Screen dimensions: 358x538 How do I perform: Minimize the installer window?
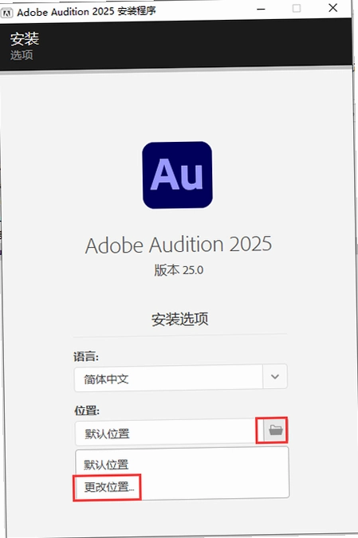click(x=261, y=9)
